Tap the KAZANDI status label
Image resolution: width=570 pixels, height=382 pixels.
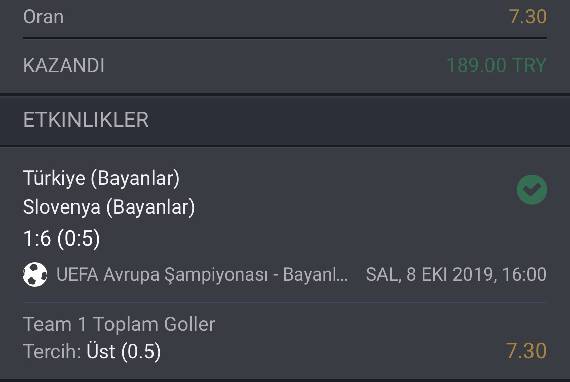(64, 65)
